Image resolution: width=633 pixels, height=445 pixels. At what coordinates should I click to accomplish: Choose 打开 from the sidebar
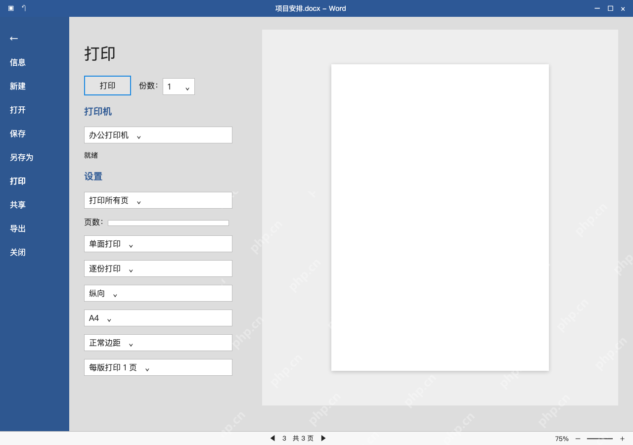click(18, 110)
